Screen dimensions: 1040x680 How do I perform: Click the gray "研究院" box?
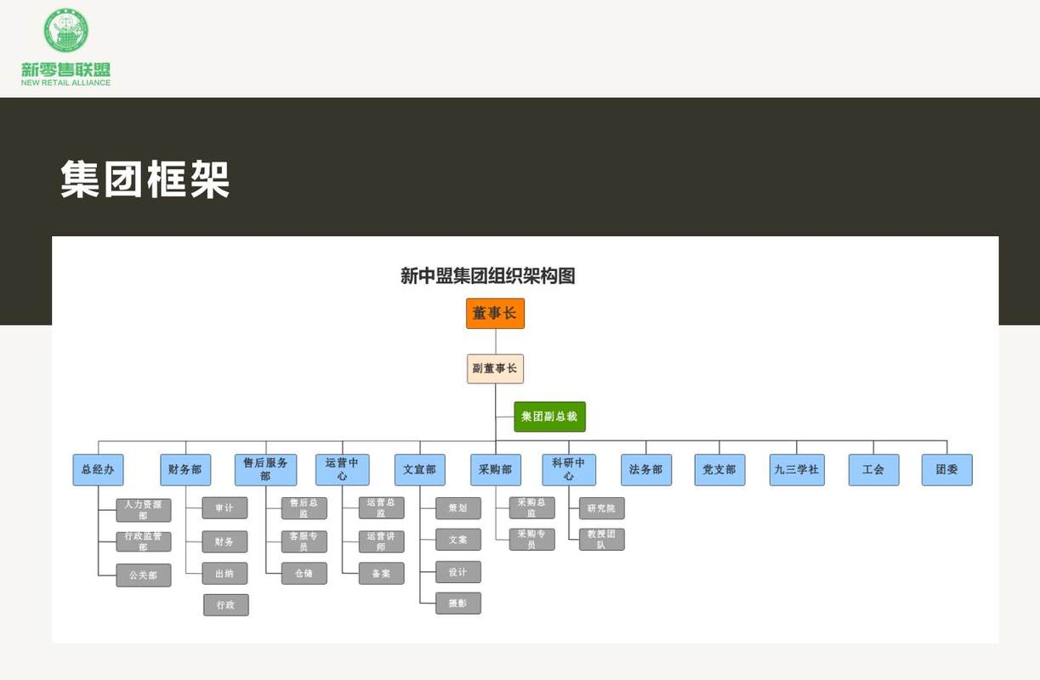click(602, 508)
